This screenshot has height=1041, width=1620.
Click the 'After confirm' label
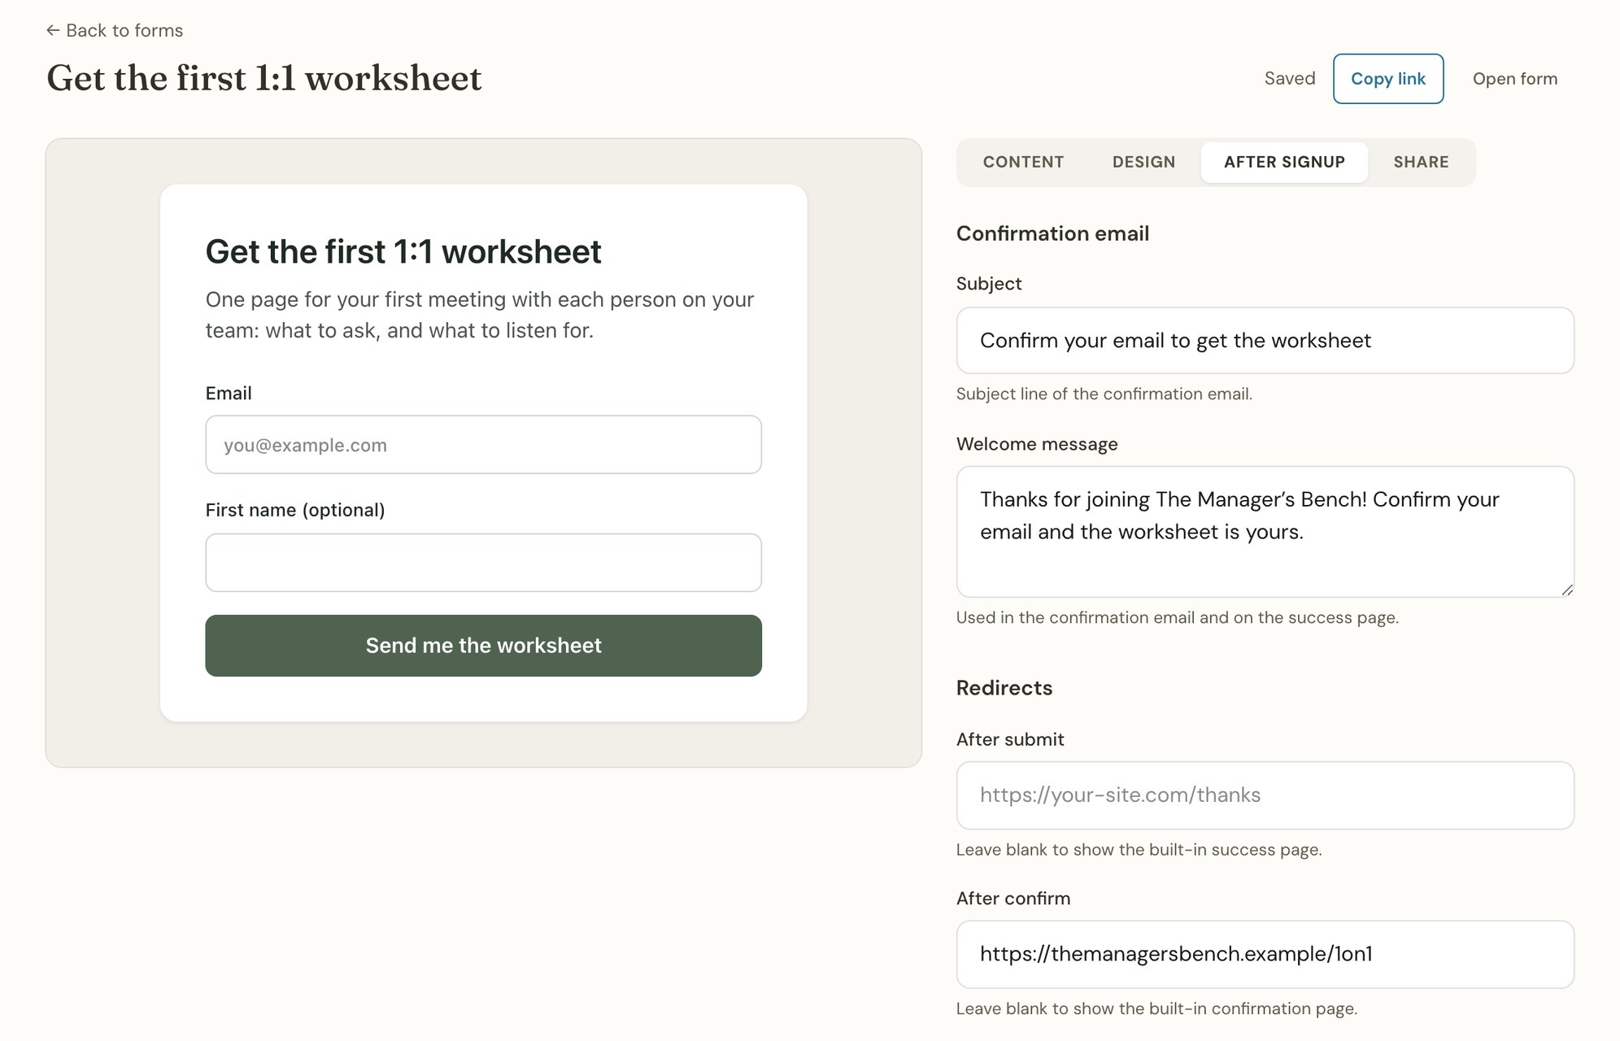(x=1013, y=898)
